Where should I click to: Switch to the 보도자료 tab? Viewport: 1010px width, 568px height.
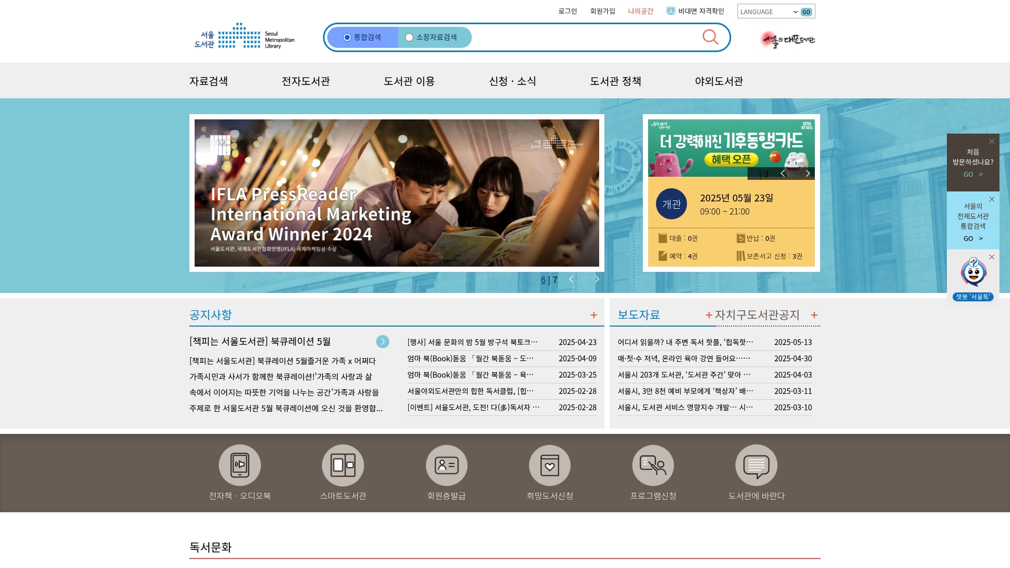click(x=639, y=315)
